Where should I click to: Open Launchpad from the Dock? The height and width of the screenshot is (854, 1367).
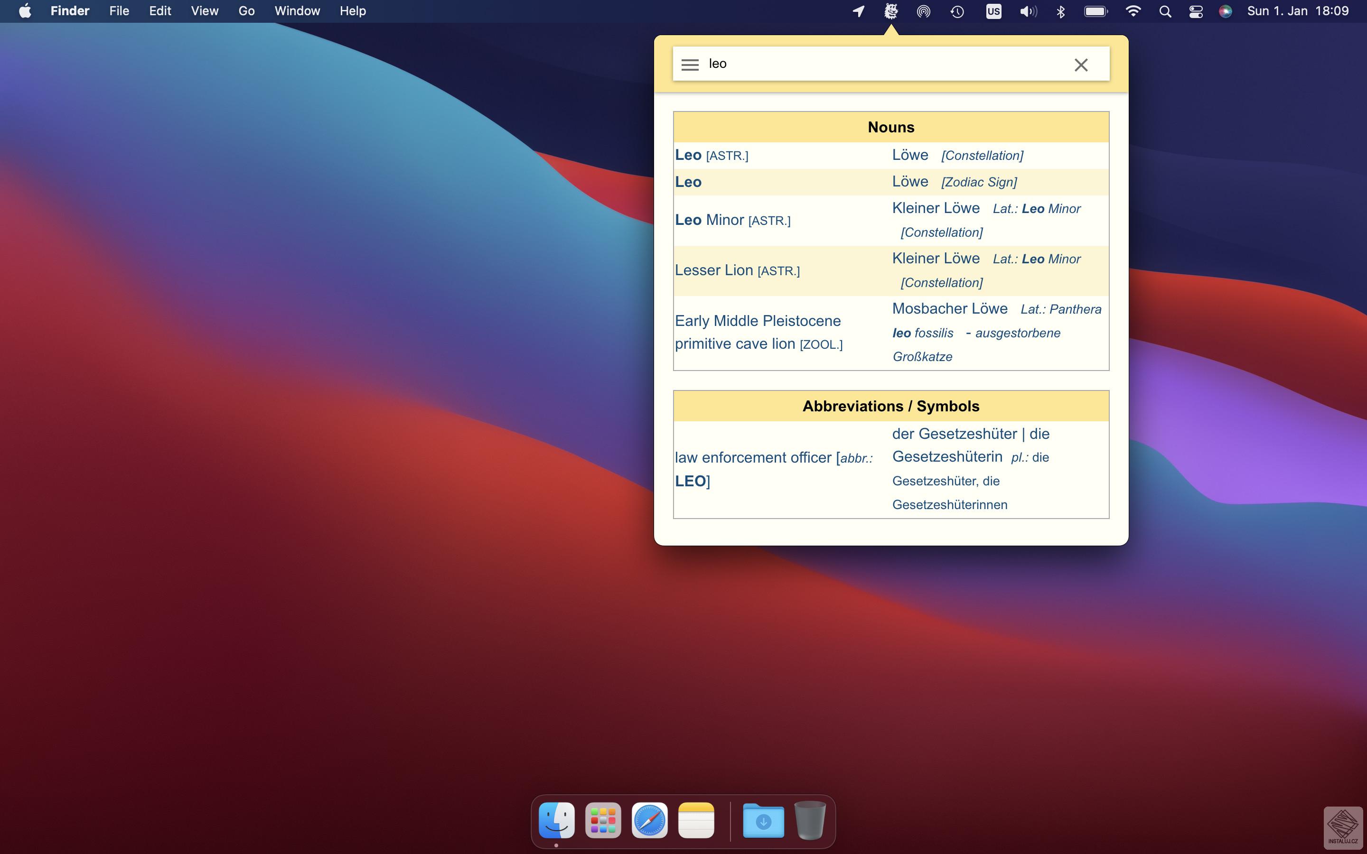[x=603, y=819]
